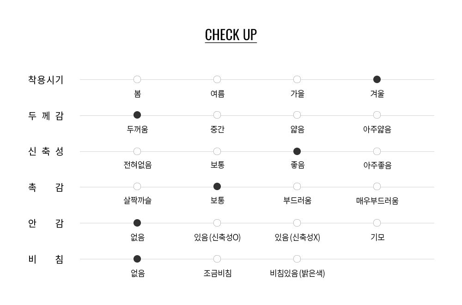
Task: Pick 아주좋음 stretch option
Action: coord(377,151)
